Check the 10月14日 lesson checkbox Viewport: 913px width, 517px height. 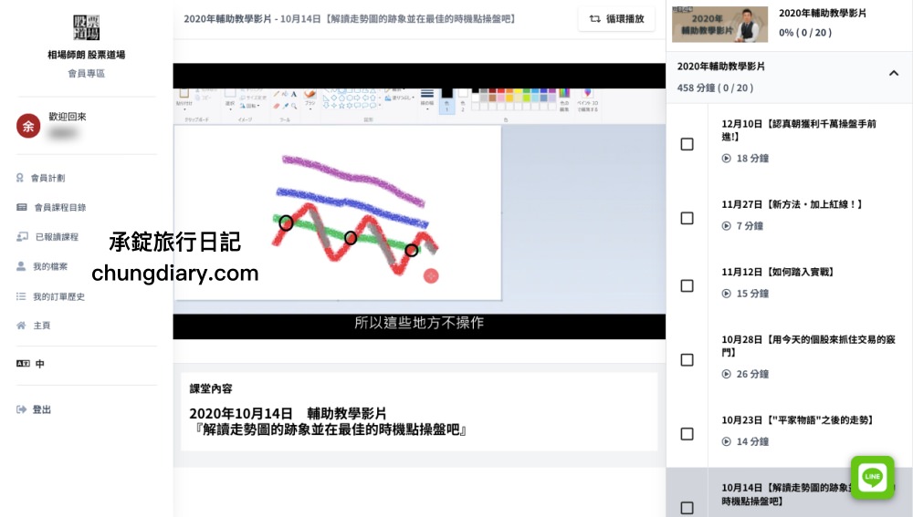click(687, 508)
